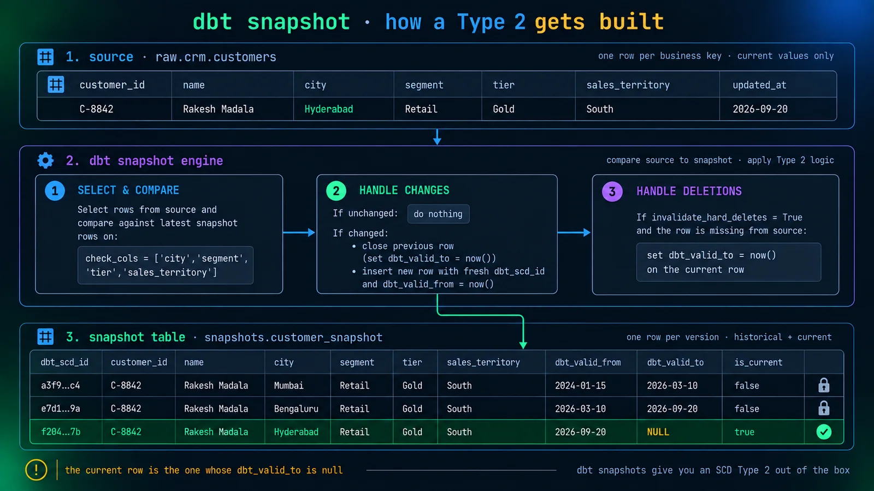Click 'one row per version' caption
The height and width of the screenshot is (491, 874).
(672, 337)
